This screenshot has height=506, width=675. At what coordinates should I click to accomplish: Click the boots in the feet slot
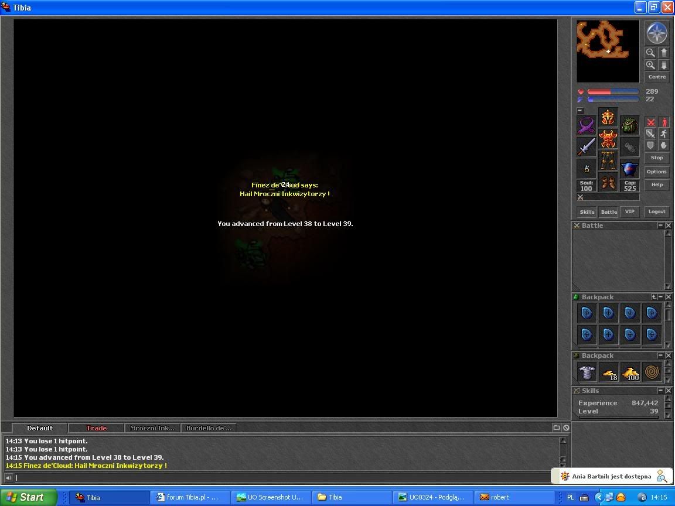tap(608, 182)
